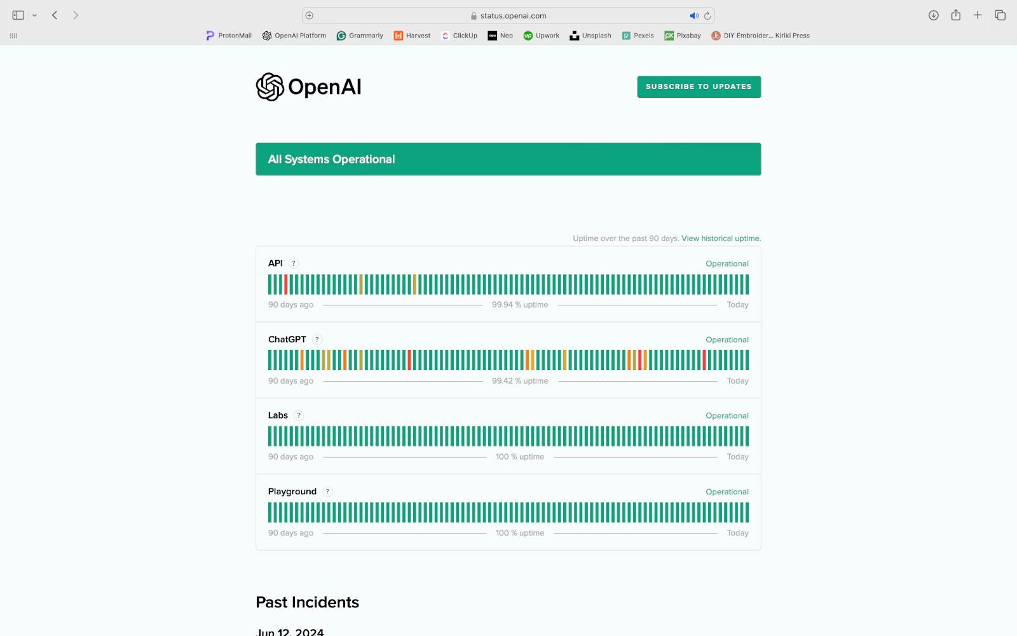The image size is (1017, 636).
Task: Go forward to next page
Action: click(x=76, y=15)
